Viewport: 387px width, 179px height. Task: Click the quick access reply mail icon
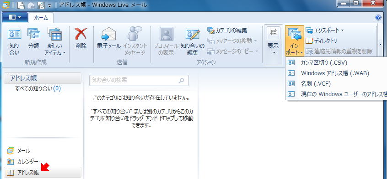(31, 5)
